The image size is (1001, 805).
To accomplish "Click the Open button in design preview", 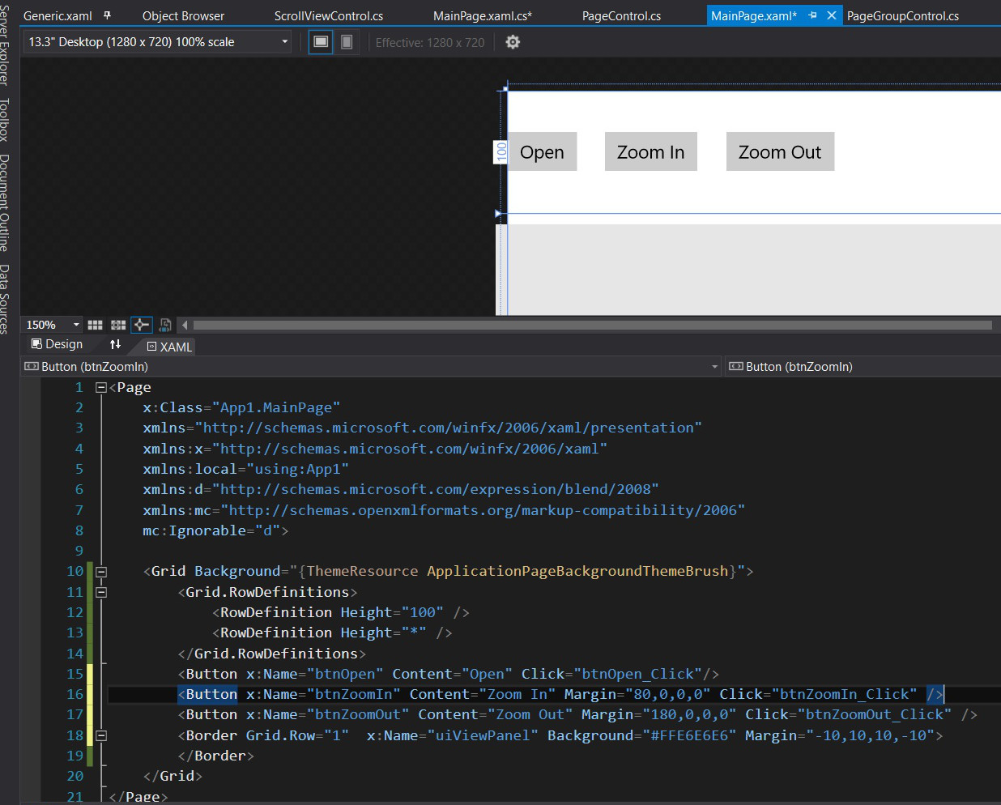I will pos(541,152).
